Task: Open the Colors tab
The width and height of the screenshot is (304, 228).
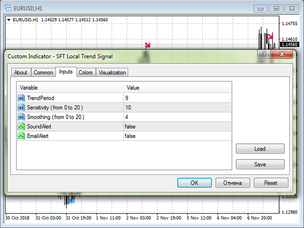Action: coord(85,73)
